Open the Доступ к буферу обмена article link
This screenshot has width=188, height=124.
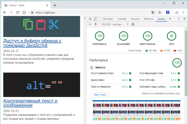pyautogui.click(x=32, y=43)
